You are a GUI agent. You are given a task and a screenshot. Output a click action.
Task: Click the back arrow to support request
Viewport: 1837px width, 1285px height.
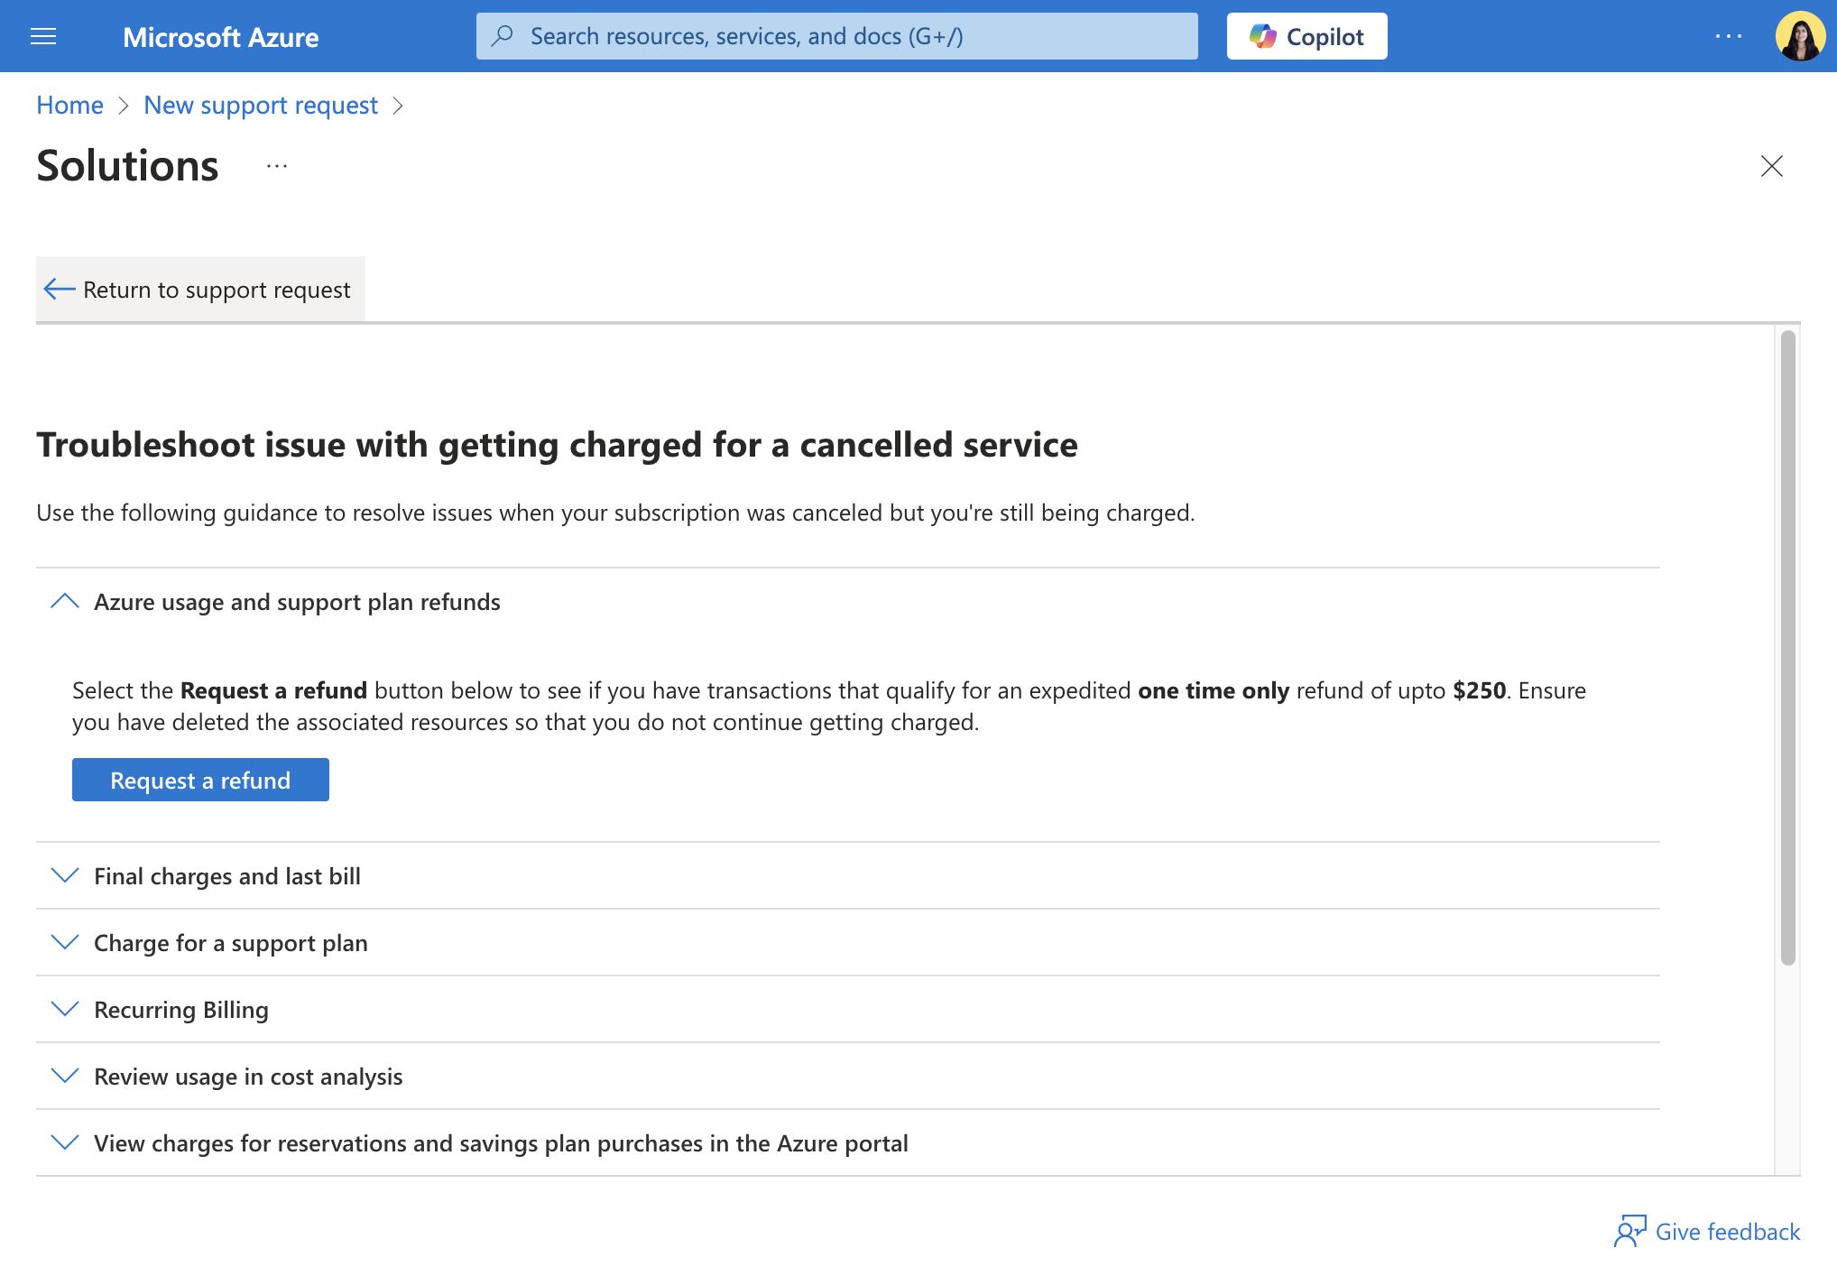60,289
